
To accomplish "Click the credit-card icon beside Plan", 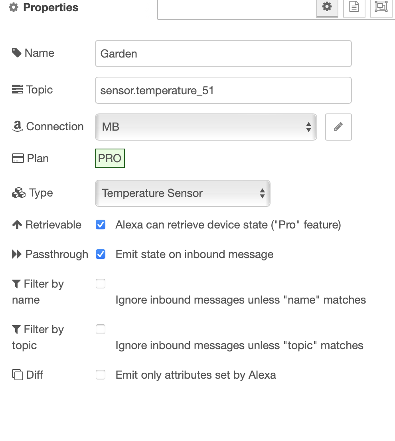I will pos(17,158).
